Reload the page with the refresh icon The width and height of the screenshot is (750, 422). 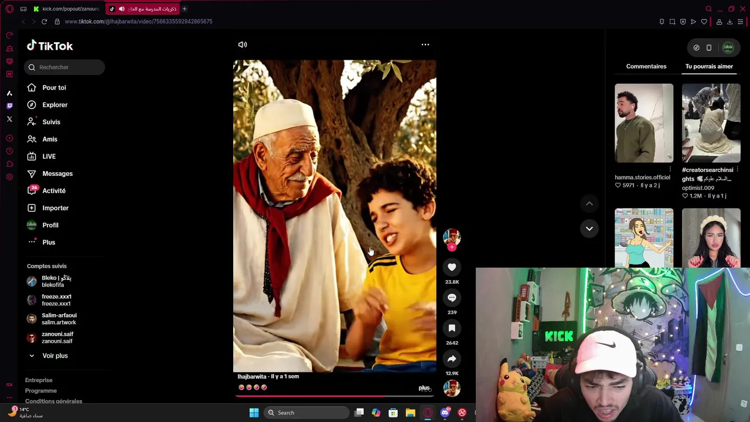tap(44, 22)
